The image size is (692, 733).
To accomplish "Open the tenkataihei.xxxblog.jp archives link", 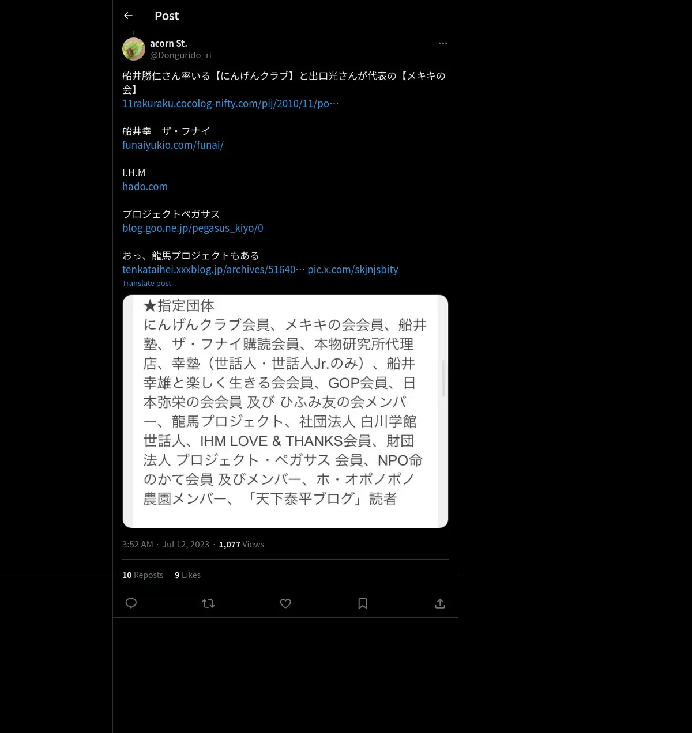I will [x=213, y=270].
